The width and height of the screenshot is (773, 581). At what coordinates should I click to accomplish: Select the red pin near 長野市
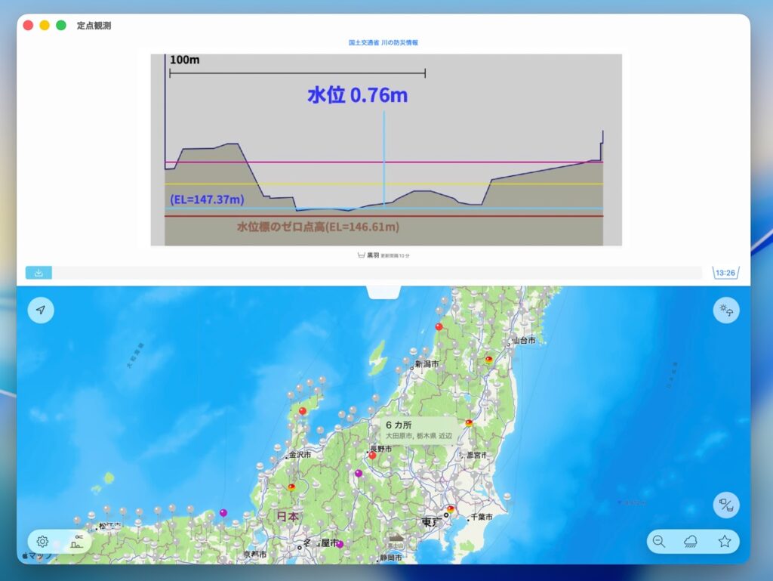pyautogui.click(x=372, y=455)
